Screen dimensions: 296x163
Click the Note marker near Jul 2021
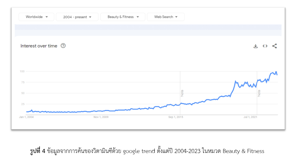click(x=259, y=93)
